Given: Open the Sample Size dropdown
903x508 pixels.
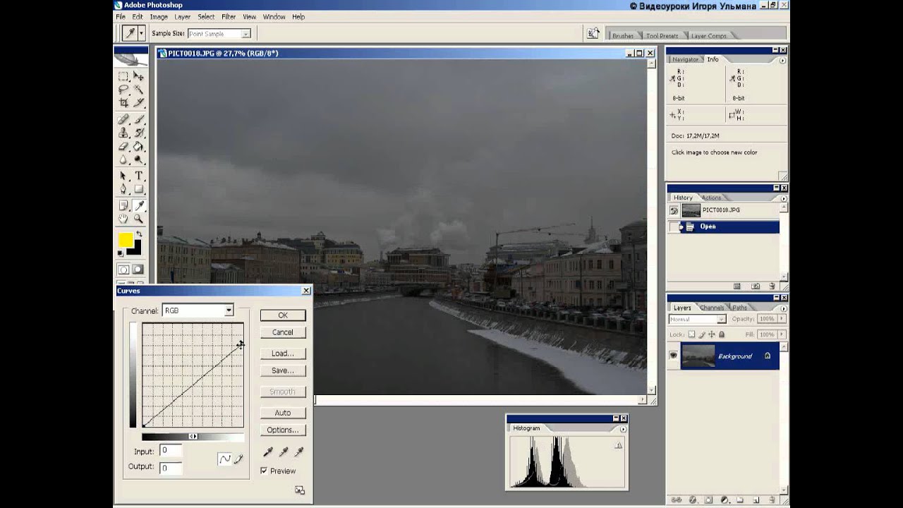Looking at the screenshot, I should (246, 34).
